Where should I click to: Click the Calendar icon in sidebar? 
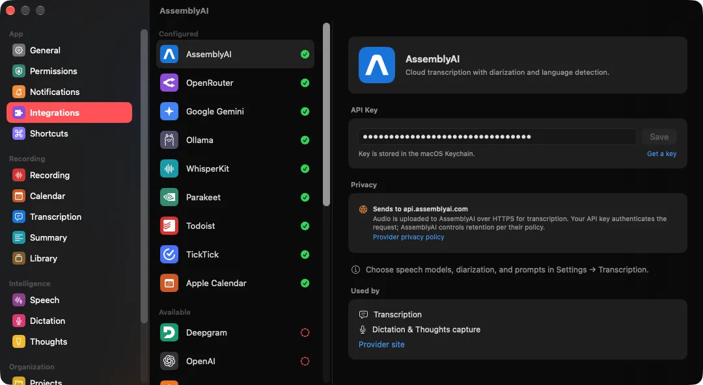tap(19, 196)
